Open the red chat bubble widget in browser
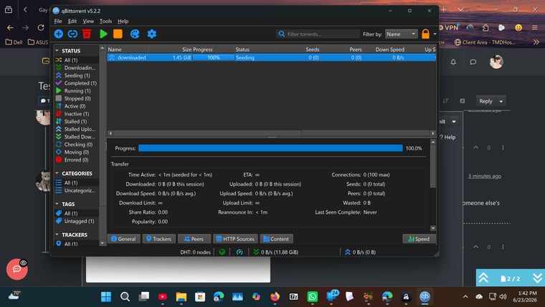Viewport: 545px width, 307px height. (16, 269)
